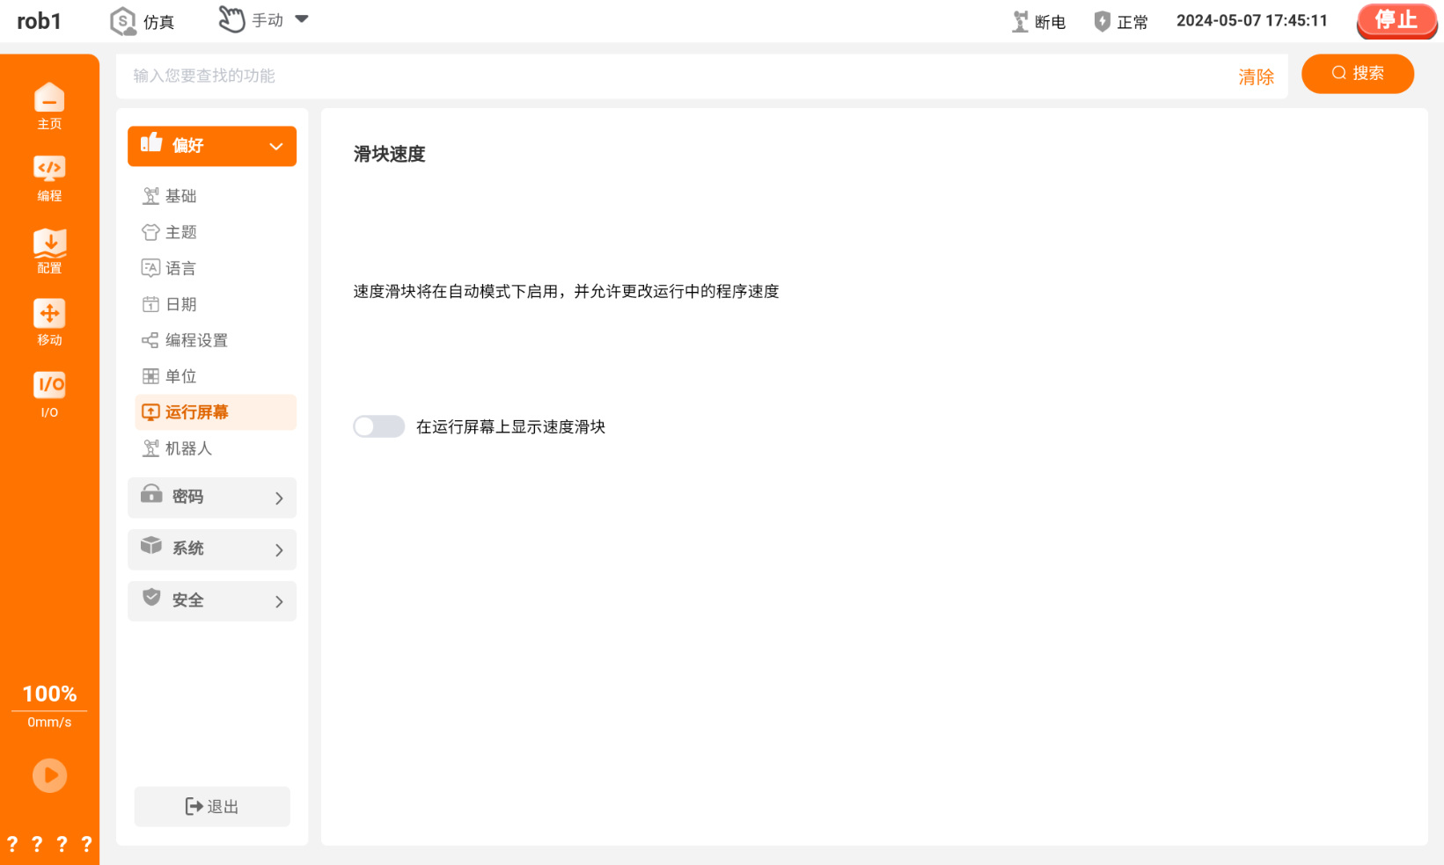This screenshot has width=1444, height=865.
Task: Click the 退出 exit button
Action: click(212, 806)
